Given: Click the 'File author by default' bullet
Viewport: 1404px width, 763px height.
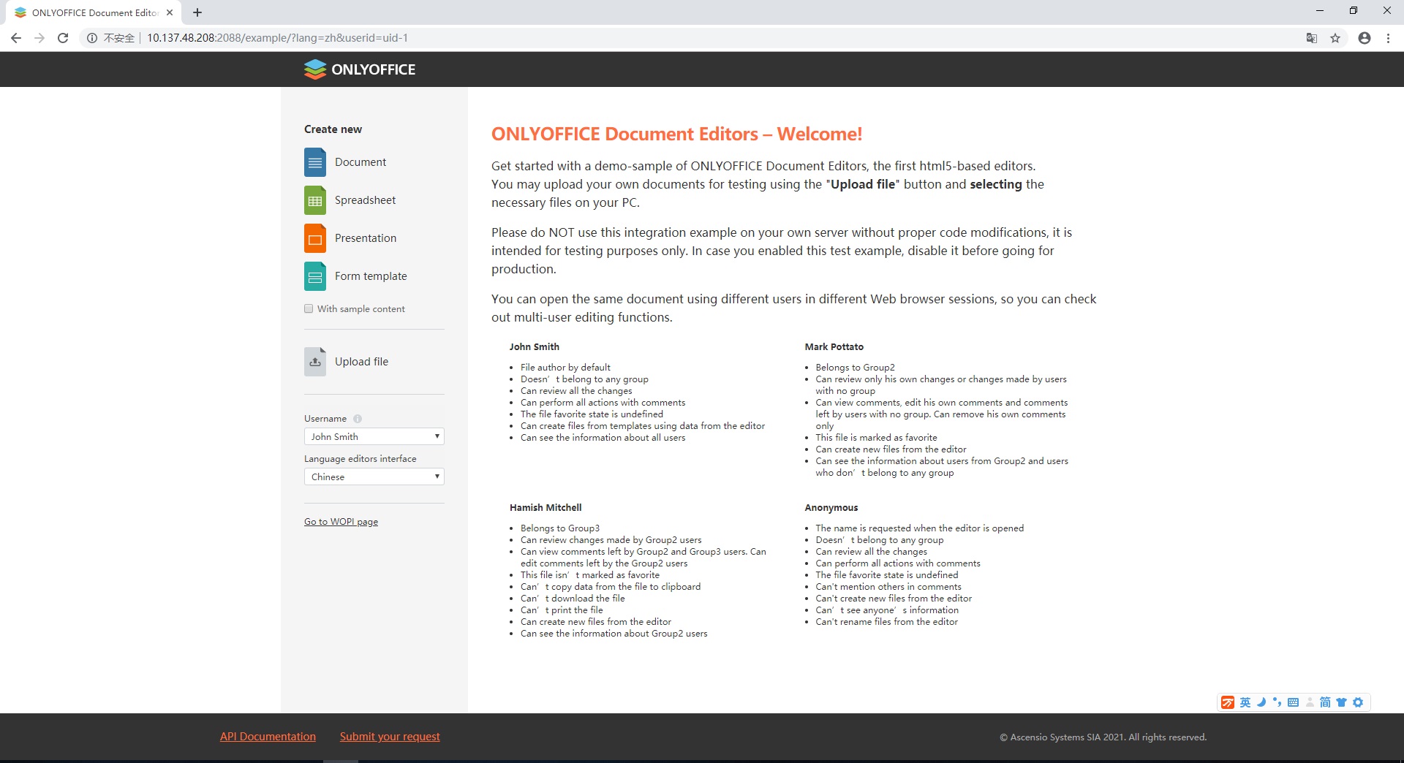Looking at the screenshot, I should pyautogui.click(x=565, y=368).
